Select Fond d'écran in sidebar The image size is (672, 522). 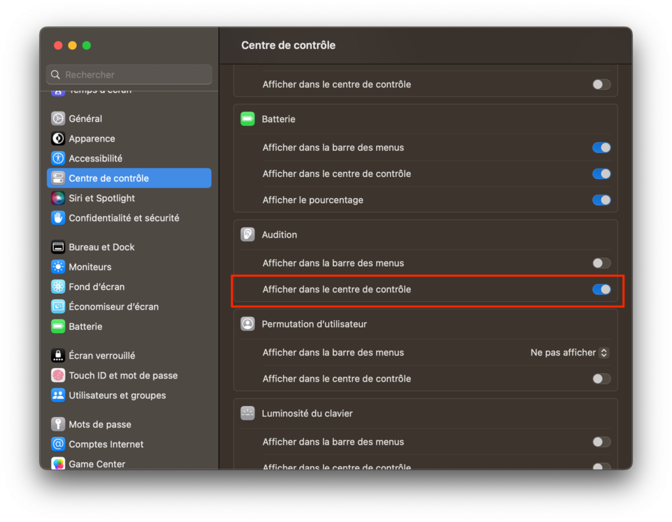coord(129,287)
